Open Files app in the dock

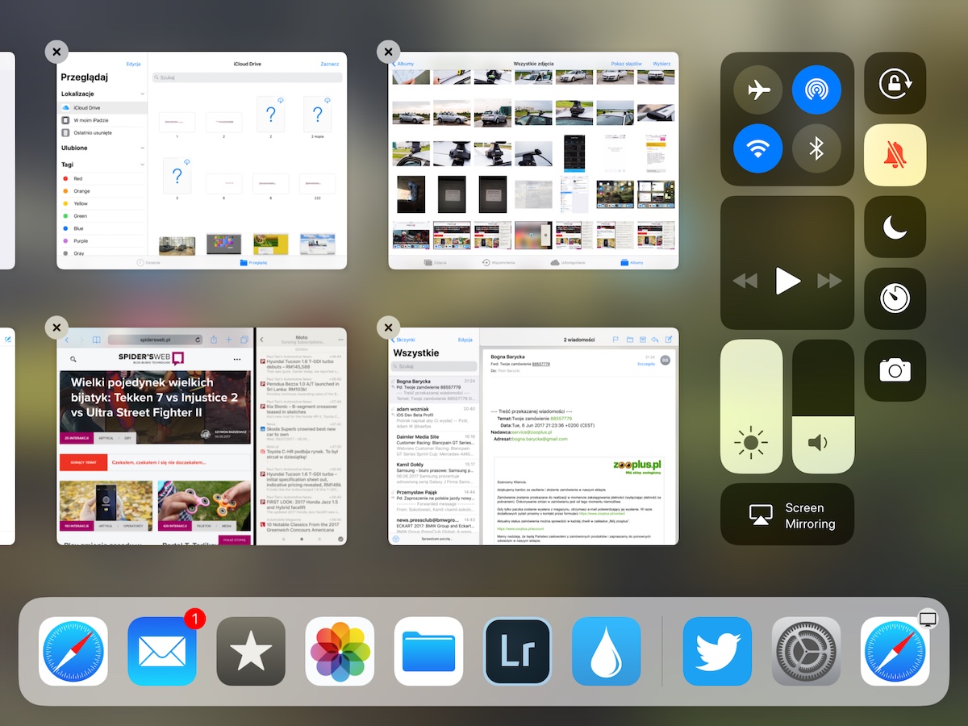click(428, 651)
